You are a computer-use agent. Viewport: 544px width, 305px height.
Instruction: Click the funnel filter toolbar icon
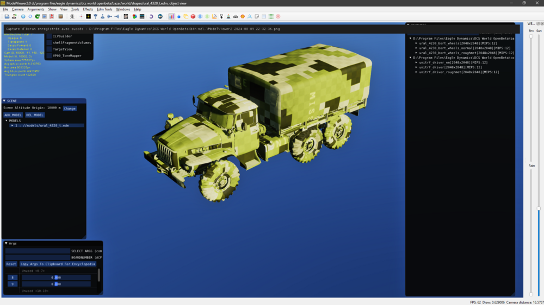click(x=95, y=16)
